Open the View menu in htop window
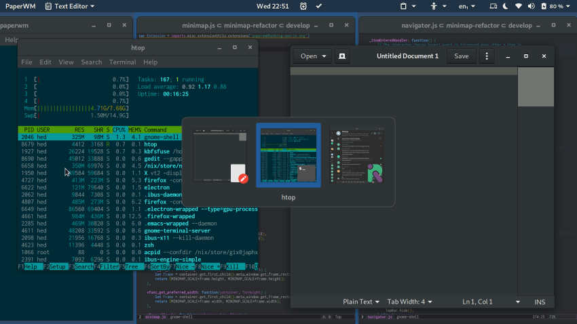Viewport: 577px width, 324px height. point(66,62)
